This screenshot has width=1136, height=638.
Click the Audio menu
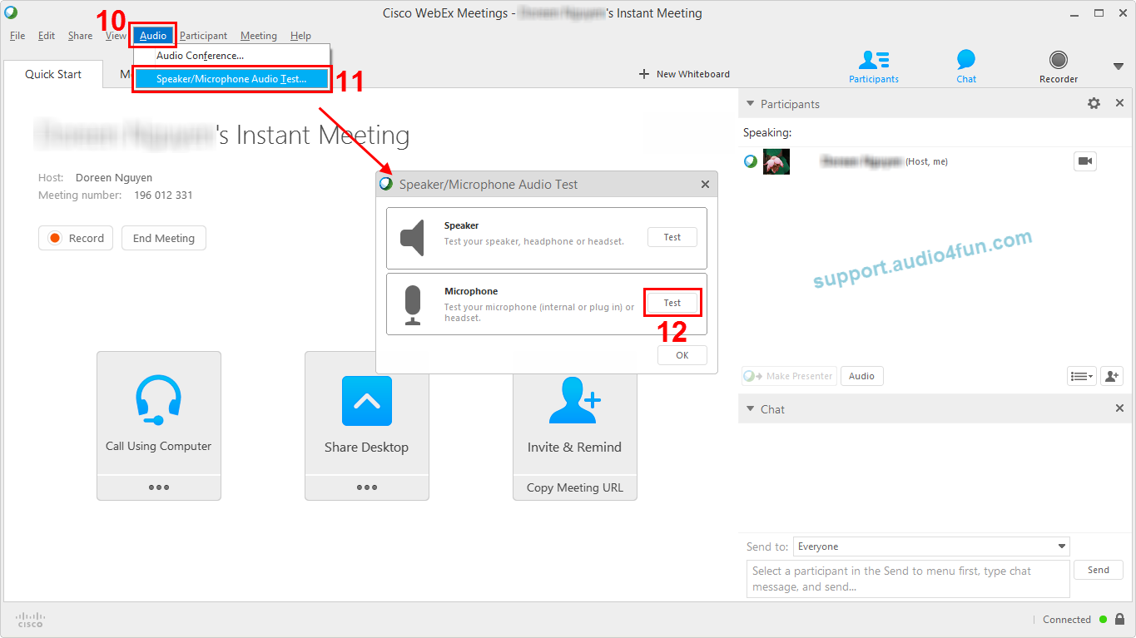(153, 36)
